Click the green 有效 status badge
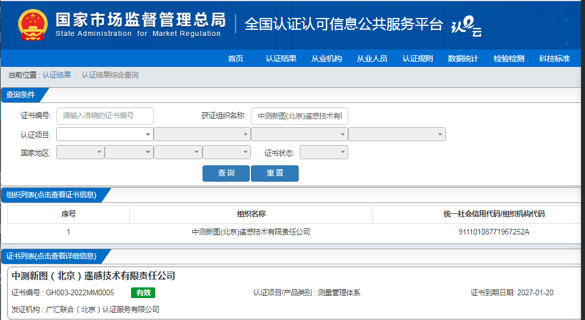Screen dimensions: 585x320 tap(143, 293)
